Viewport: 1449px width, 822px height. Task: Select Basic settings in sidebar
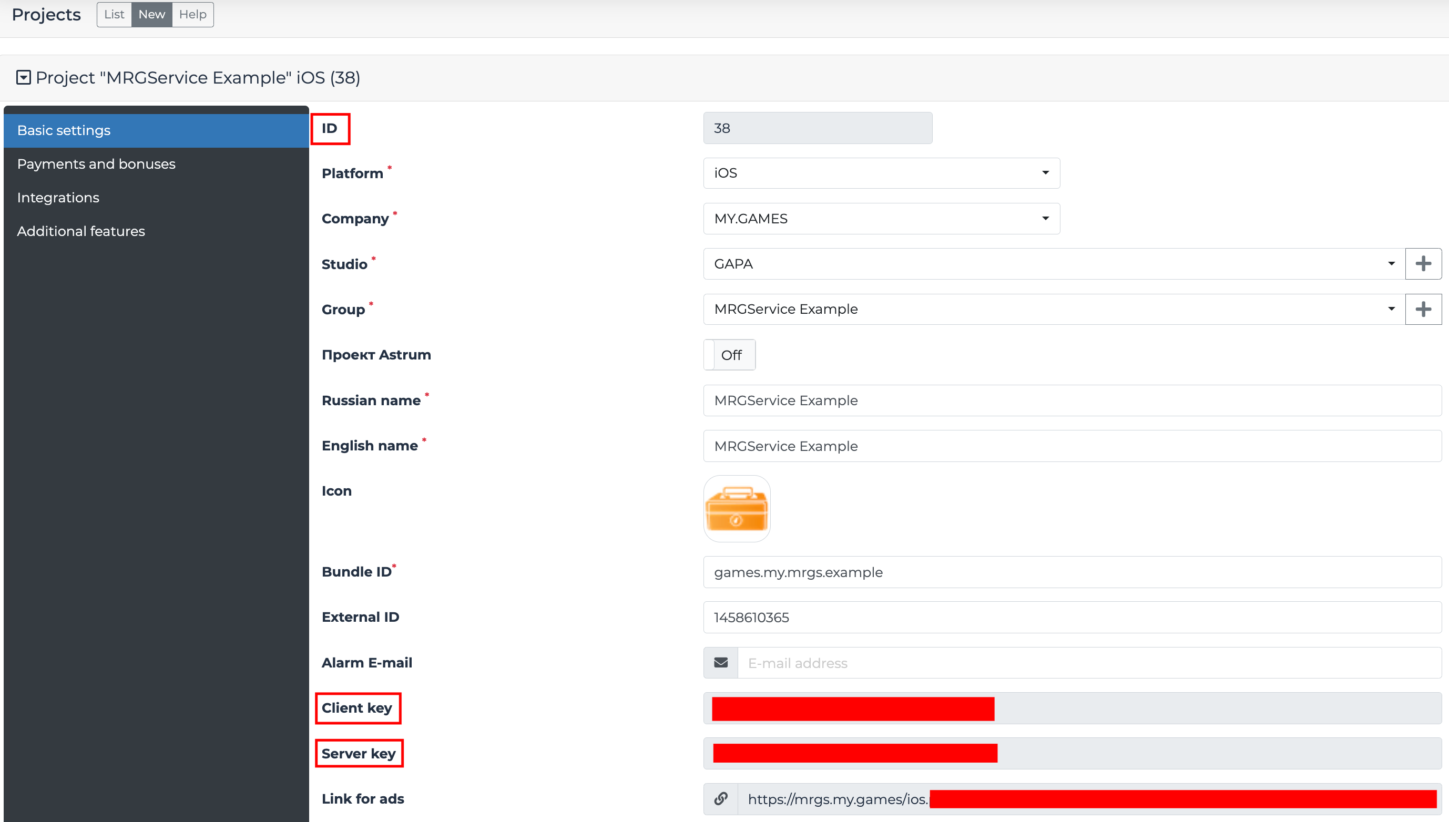coord(64,130)
